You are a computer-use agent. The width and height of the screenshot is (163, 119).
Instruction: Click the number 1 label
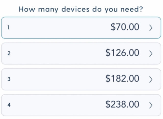click(x=9, y=28)
